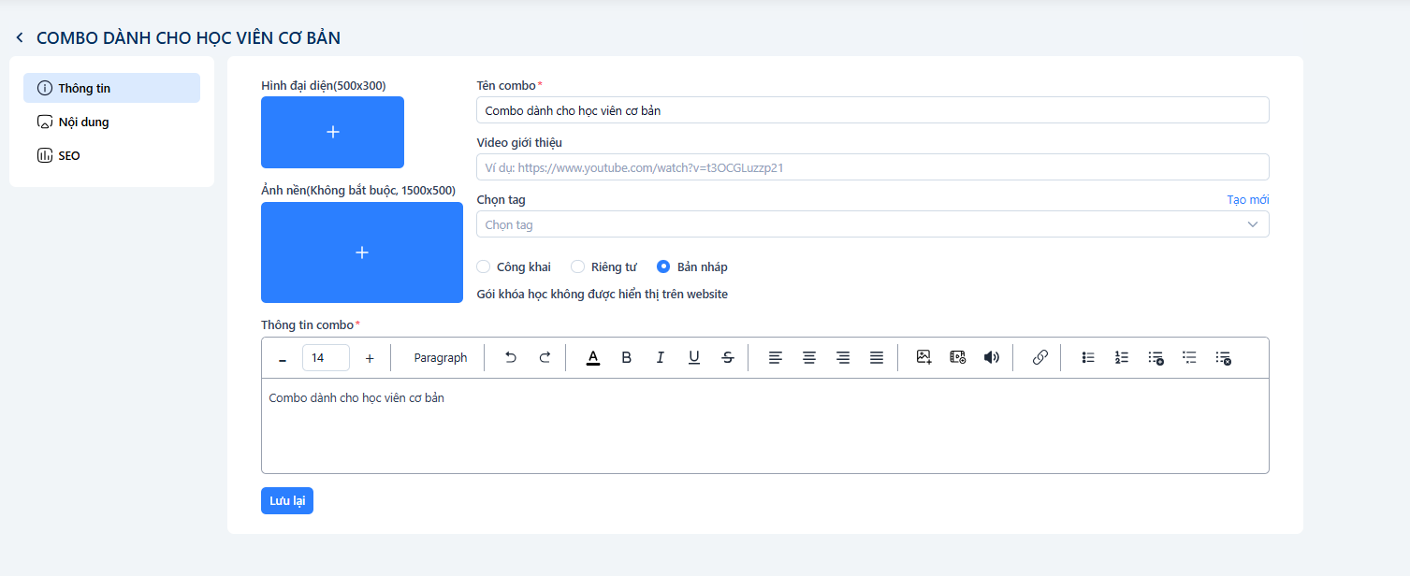This screenshot has height=576, width=1410.
Task: Open the Paragraph style dropdown
Action: [441, 358]
